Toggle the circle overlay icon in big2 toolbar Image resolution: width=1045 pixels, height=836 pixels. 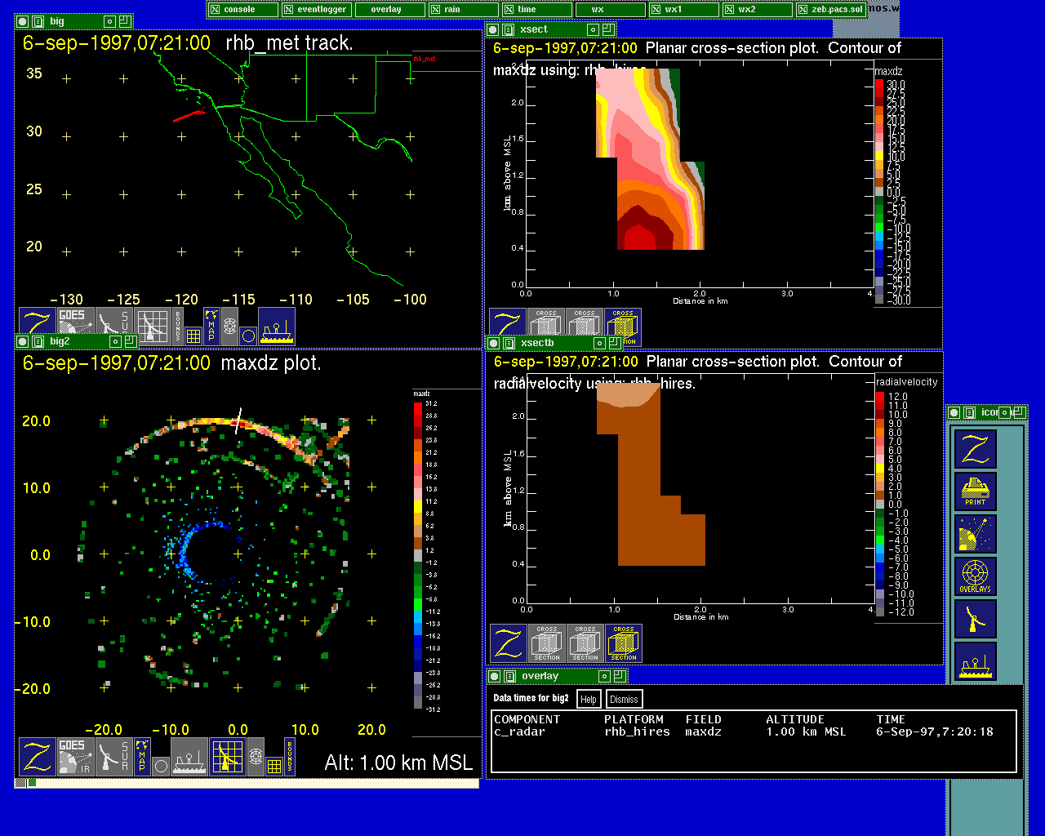161,766
